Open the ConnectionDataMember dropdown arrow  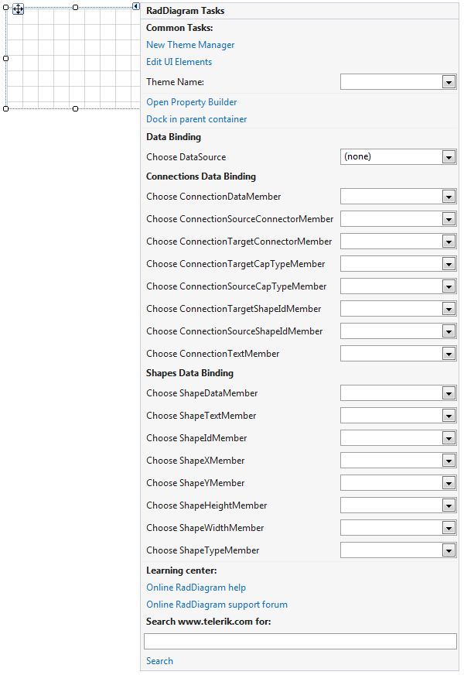coord(449,196)
